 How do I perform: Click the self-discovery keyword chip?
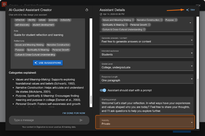[x=22, y=25]
